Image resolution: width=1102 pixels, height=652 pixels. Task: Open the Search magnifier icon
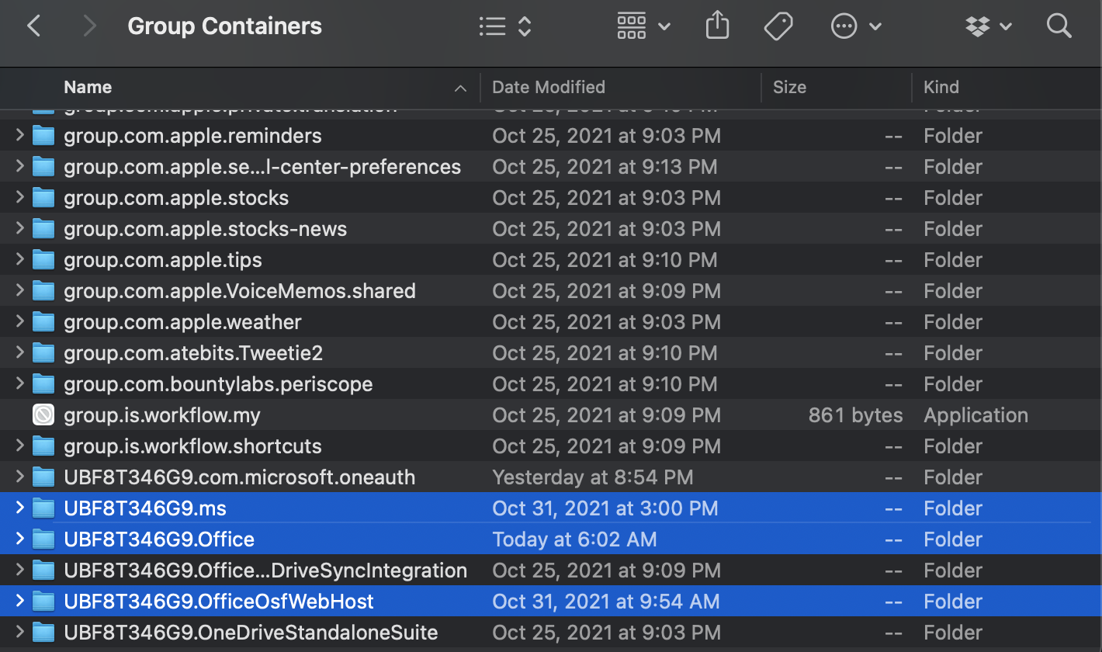[x=1059, y=26]
